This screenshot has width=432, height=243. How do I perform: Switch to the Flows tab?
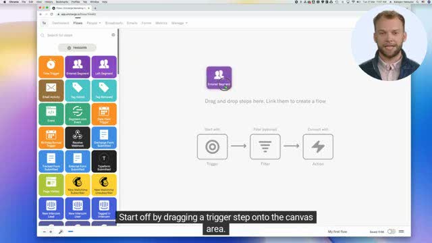click(x=78, y=23)
